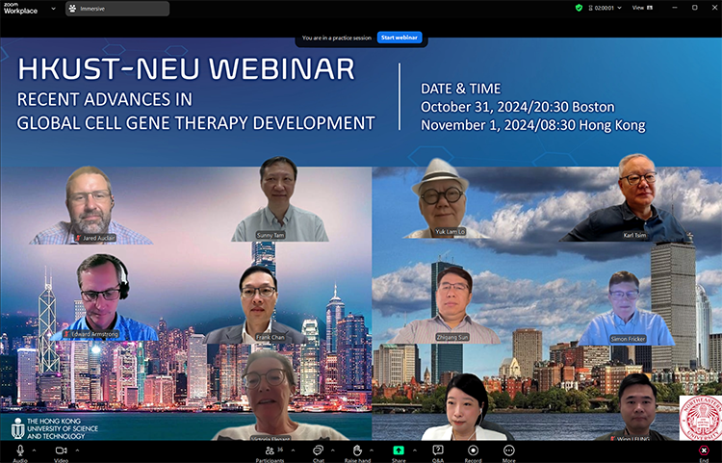The width and height of the screenshot is (722, 463).
Task: Click the red End meeting icon
Action: 704,450
